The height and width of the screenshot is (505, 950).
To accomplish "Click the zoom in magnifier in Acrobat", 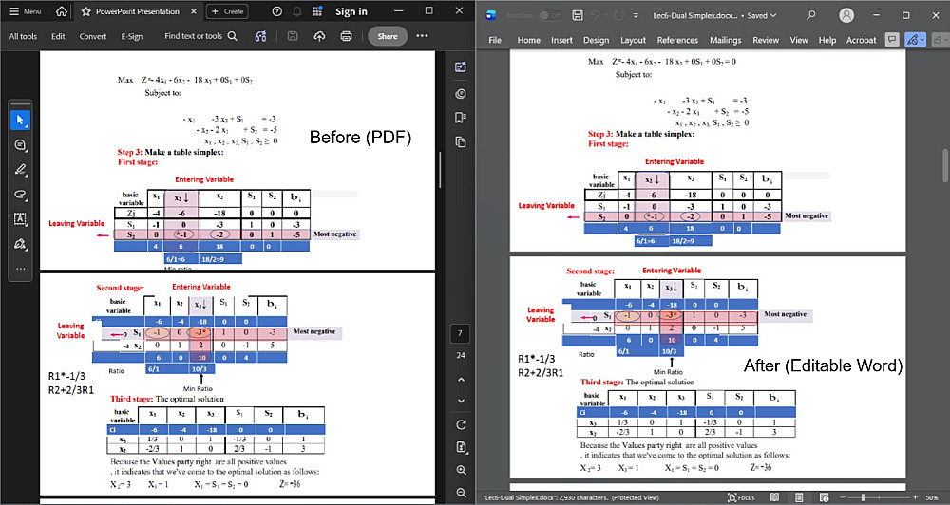I will click(461, 470).
